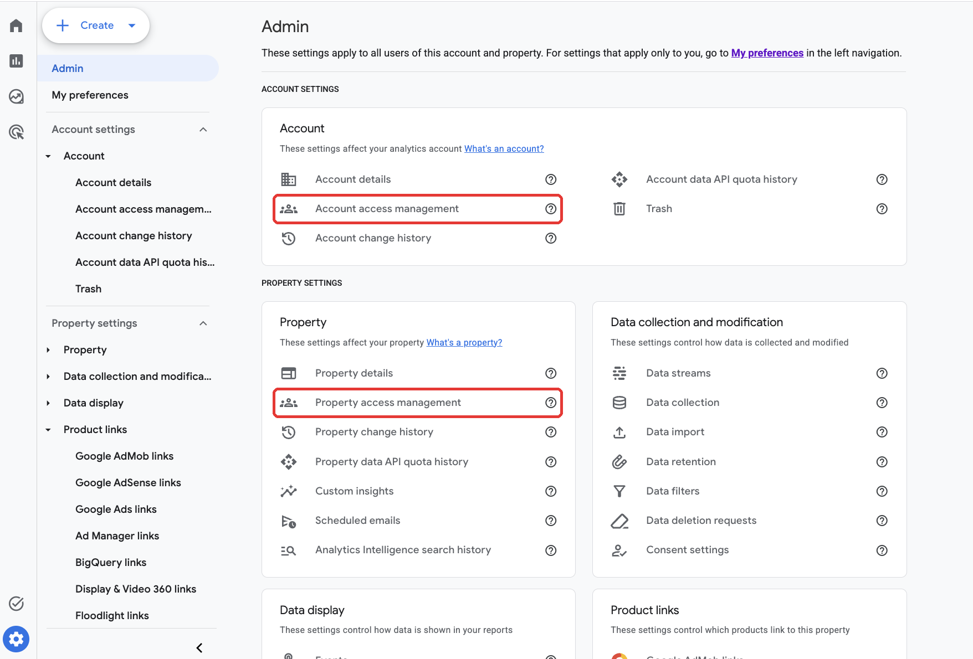973x659 pixels.
Task: Open Property access management row
Action: (x=418, y=403)
